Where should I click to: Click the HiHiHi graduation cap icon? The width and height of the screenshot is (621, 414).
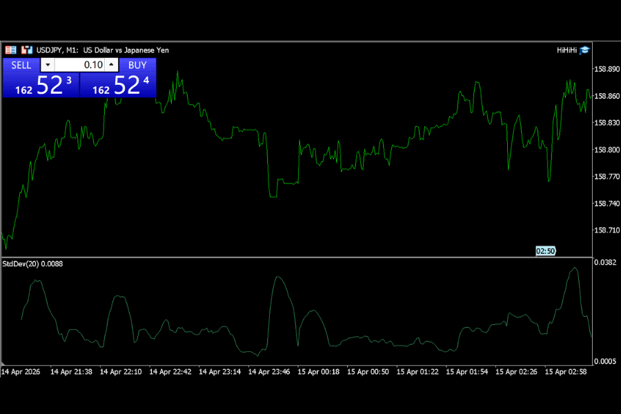584,50
